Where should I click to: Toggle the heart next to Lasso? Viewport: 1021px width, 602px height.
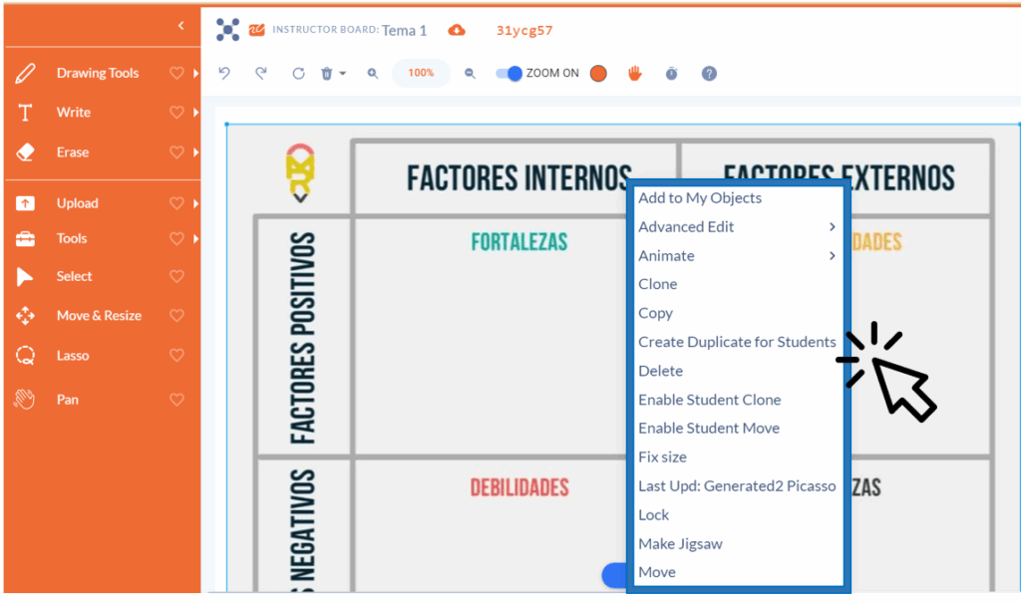click(176, 355)
